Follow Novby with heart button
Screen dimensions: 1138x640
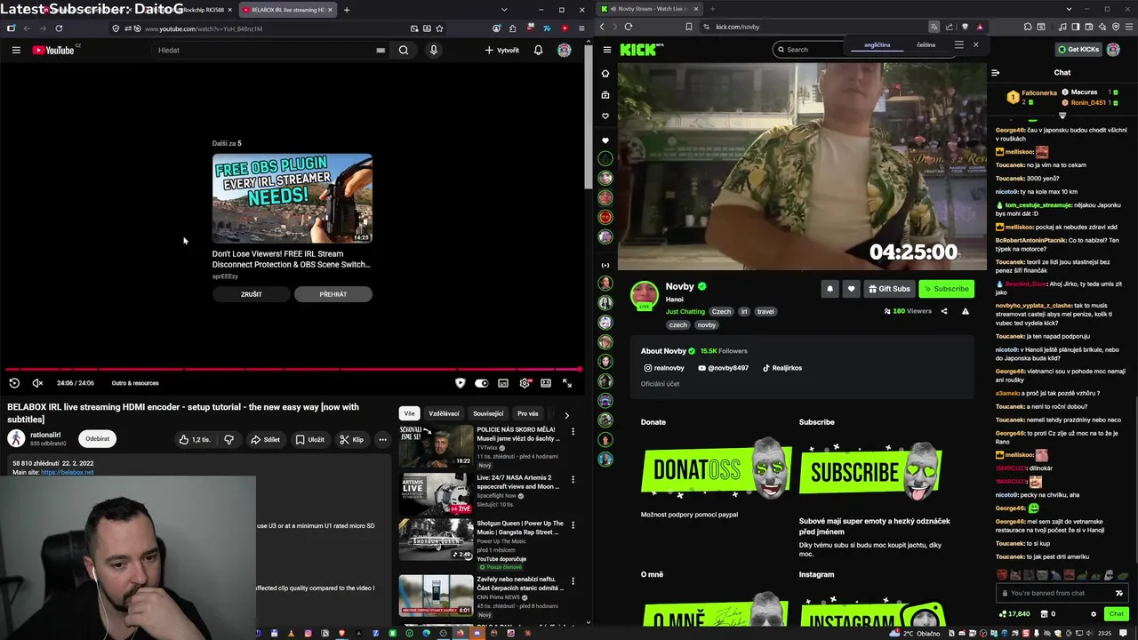[851, 288]
